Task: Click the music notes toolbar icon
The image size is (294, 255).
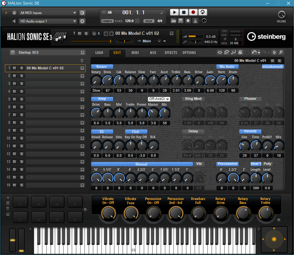Action: (x=233, y=52)
